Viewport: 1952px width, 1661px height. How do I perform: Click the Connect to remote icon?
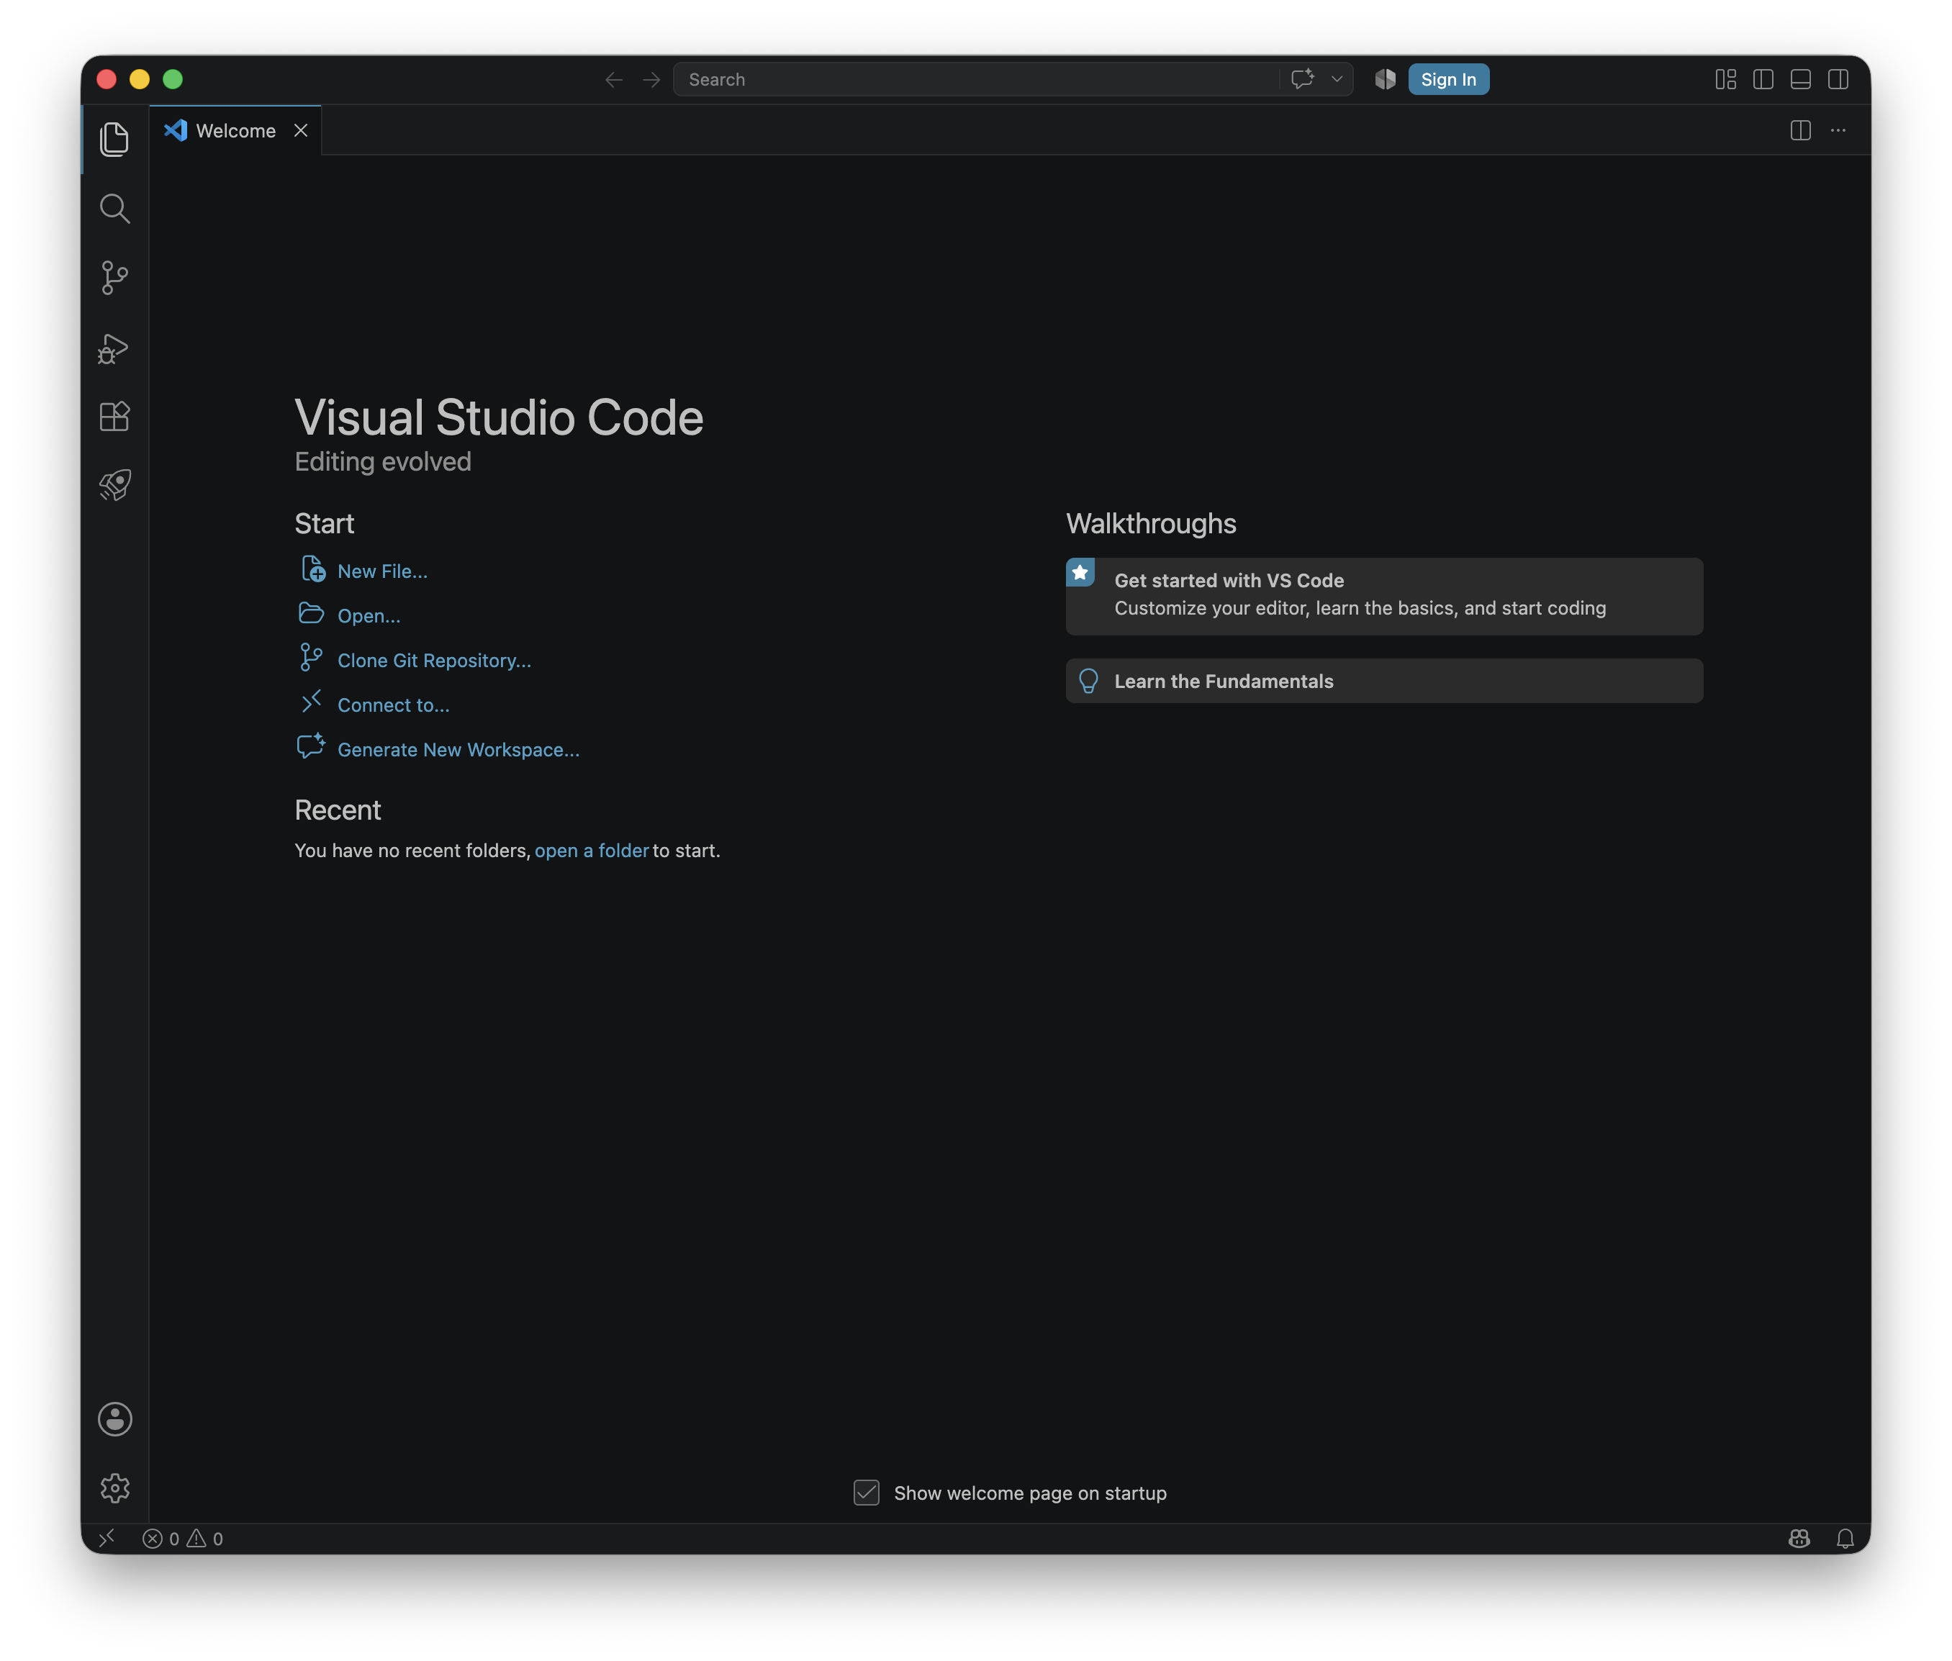tap(312, 702)
